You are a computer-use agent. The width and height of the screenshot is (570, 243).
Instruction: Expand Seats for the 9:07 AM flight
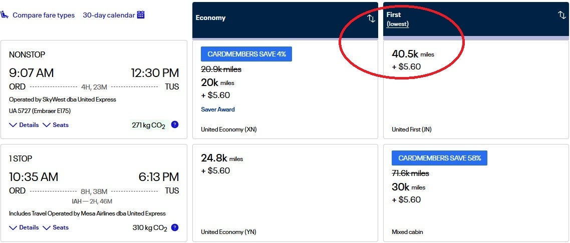point(56,125)
